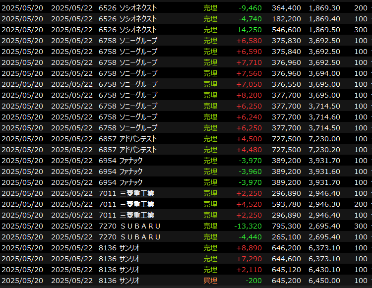The width and height of the screenshot is (372, 288).
Task: Select the 3,694.00 price for ソニーグループ
Action: 324,73
